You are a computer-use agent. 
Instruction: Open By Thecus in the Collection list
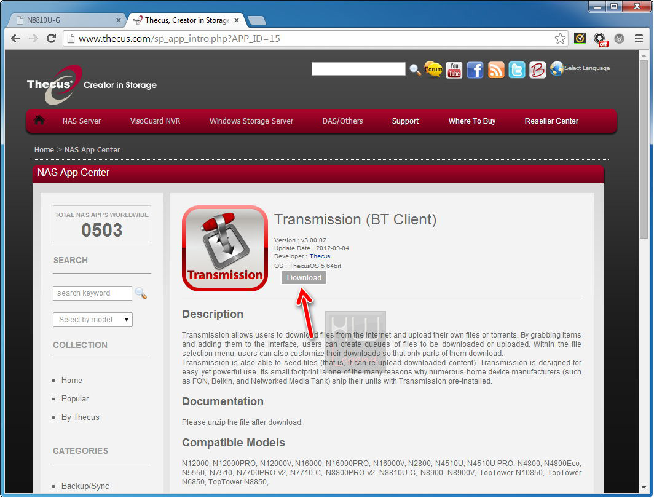pyautogui.click(x=81, y=417)
